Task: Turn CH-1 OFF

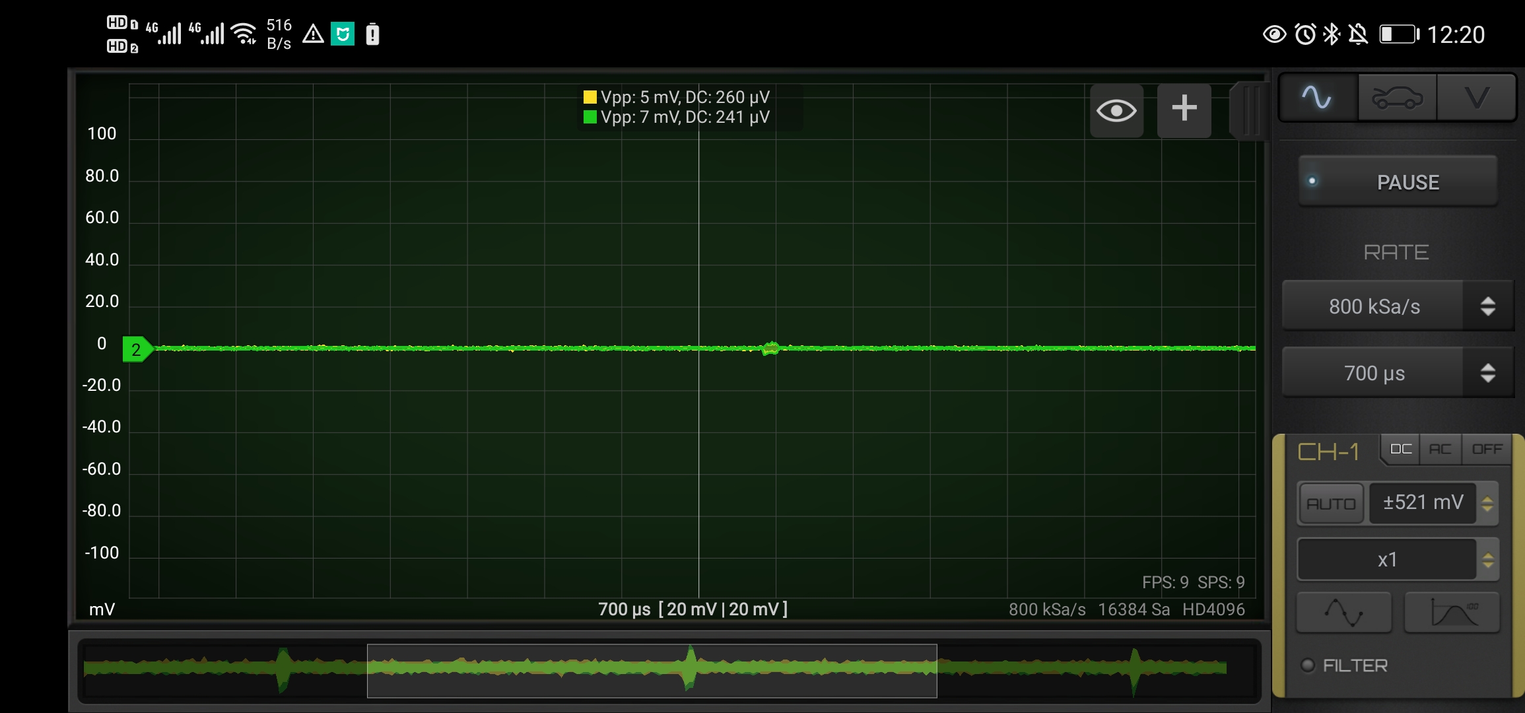Action: (1487, 449)
